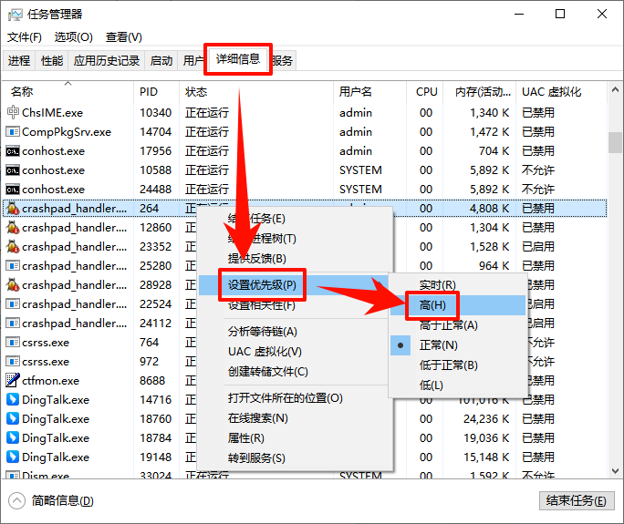Click crashpad_handler icon for PID 22524

click(x=13, y=304)
